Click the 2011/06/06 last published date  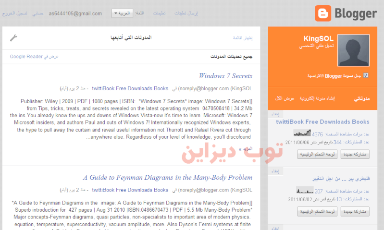[x=297, y=143]
